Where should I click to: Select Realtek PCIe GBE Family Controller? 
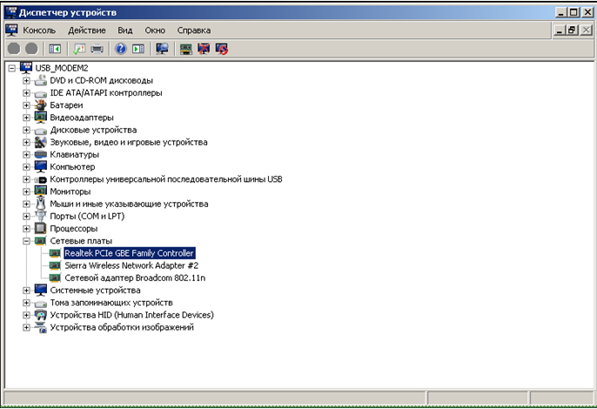click(x=130, y=253)
